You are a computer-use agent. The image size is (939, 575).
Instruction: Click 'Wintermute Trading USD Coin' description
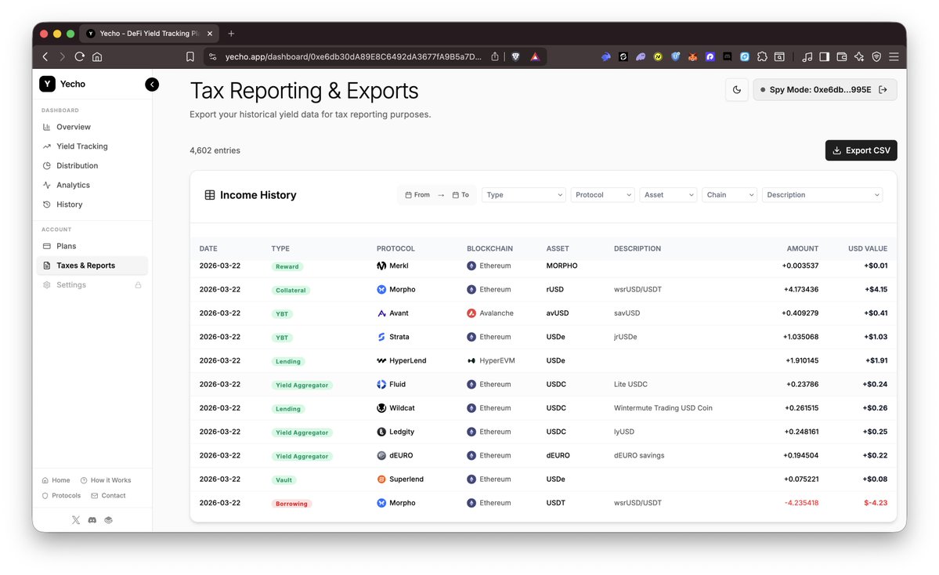click(663, 408)
